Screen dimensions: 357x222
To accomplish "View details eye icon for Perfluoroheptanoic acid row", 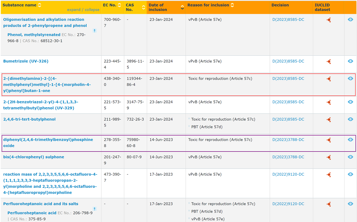I will (351, 204).
